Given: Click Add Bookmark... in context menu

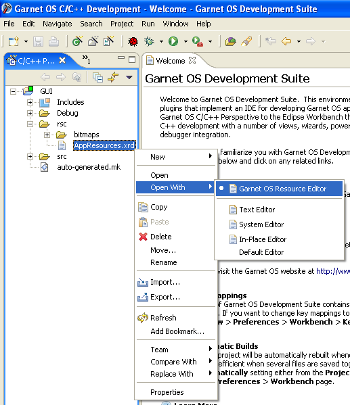Looking at the screenshot, I should [x=175, y=331].
